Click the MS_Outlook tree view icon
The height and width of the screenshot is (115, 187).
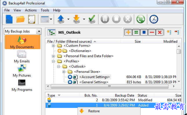[x=51, y=32]
